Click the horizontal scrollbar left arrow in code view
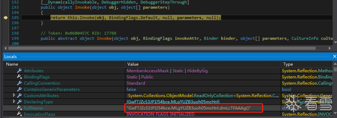Viewport: 337px width, 118px height. click(6, 48)
